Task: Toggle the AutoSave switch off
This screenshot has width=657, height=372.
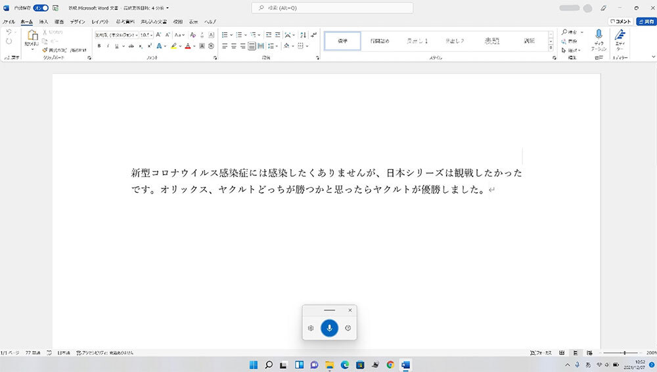Action: click(x=41, y=8)
